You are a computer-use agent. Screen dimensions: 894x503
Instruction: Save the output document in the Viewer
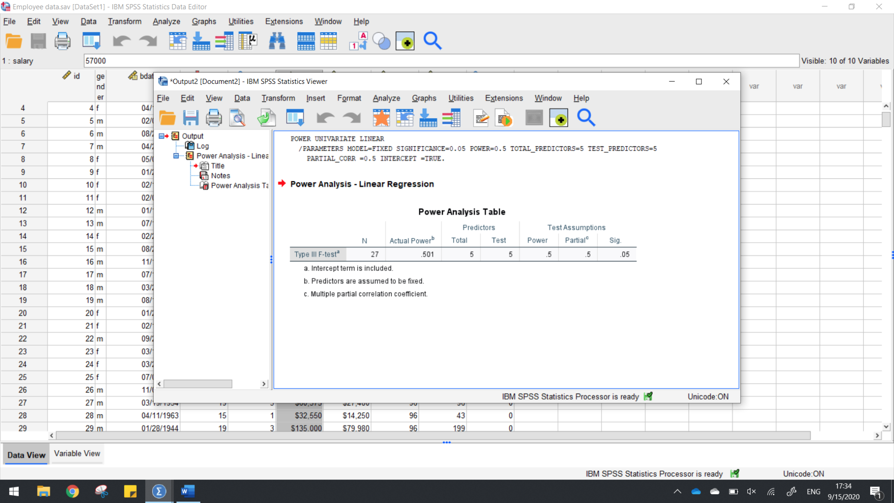[191, 118]
